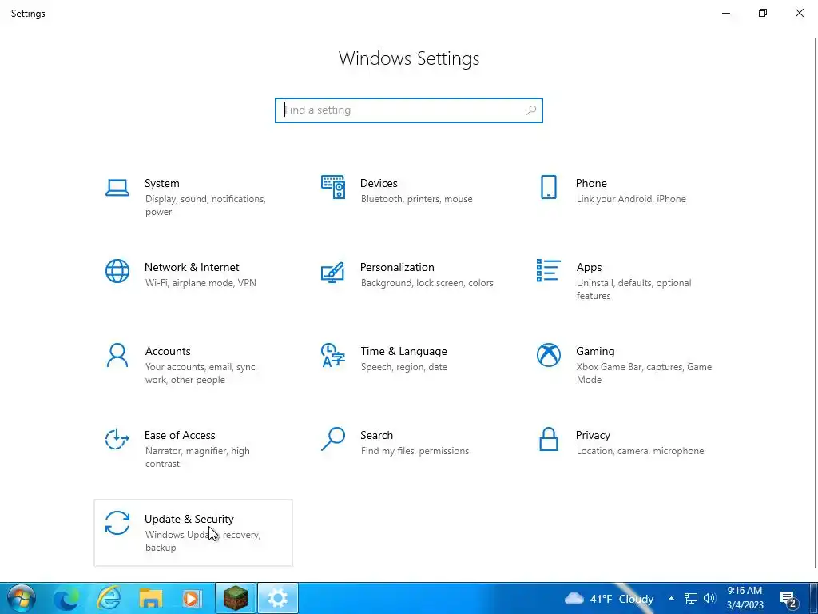Image resolution: width=818 pixels, height=614 pixels.
Task: Click the settings window vertical scrollbar
Action: click(816, 303)
